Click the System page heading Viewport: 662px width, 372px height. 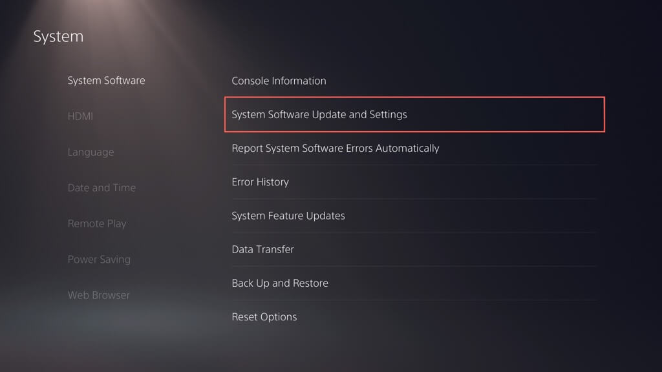(58, 37)
